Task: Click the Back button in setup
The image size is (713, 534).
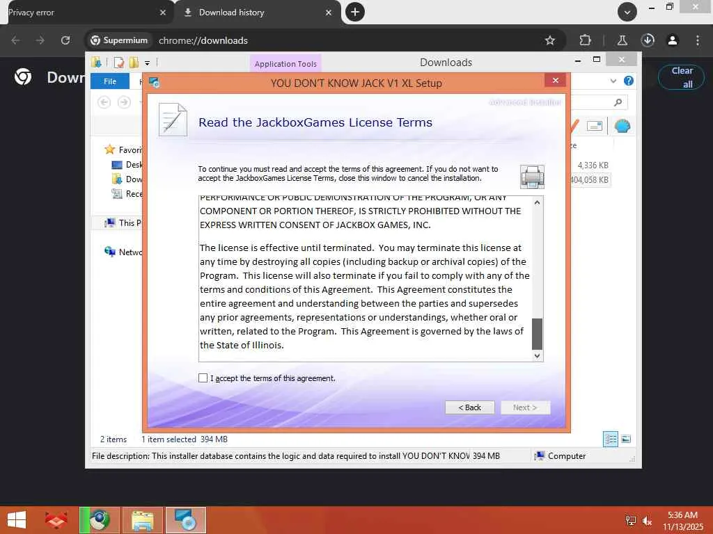Action: point(469,407)
